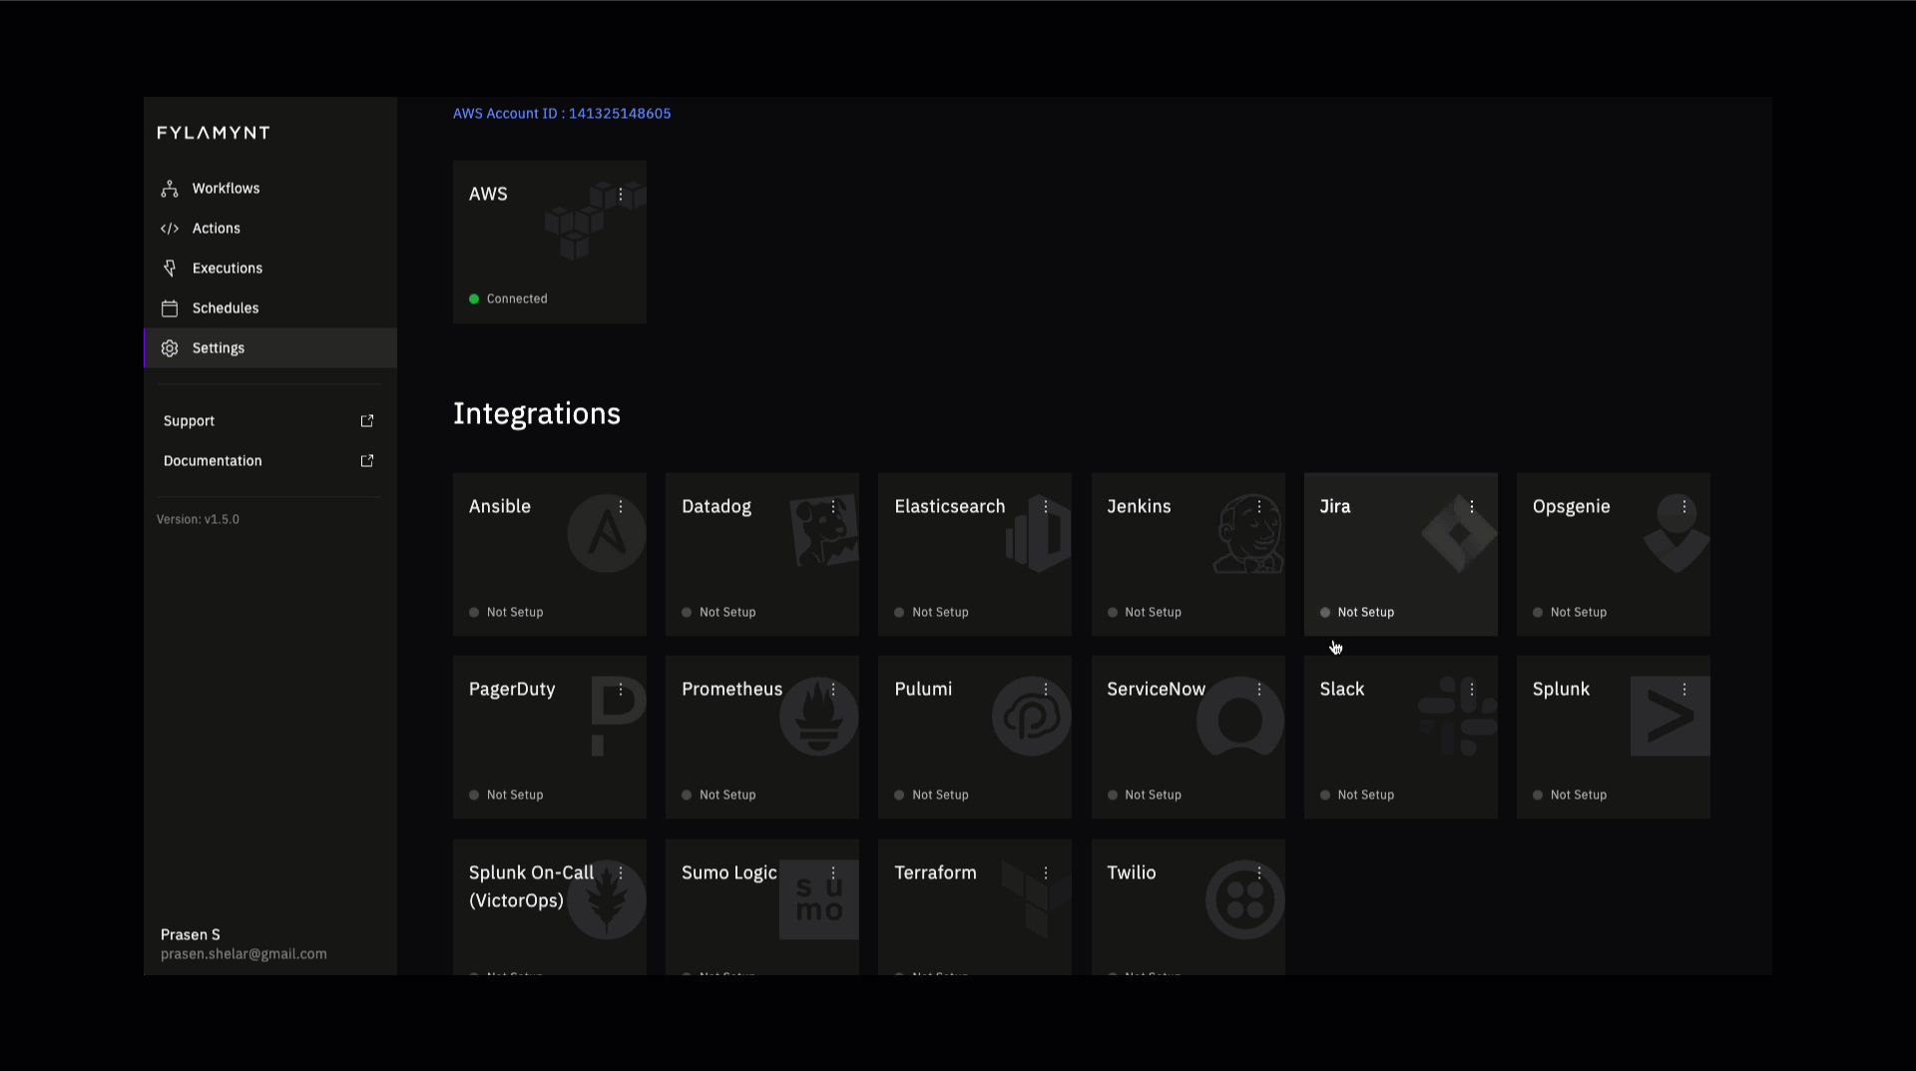This screenshot has height=1071, width=1916.
Task: Click the ServiceNow logo icon
Action: [1240, 717]
